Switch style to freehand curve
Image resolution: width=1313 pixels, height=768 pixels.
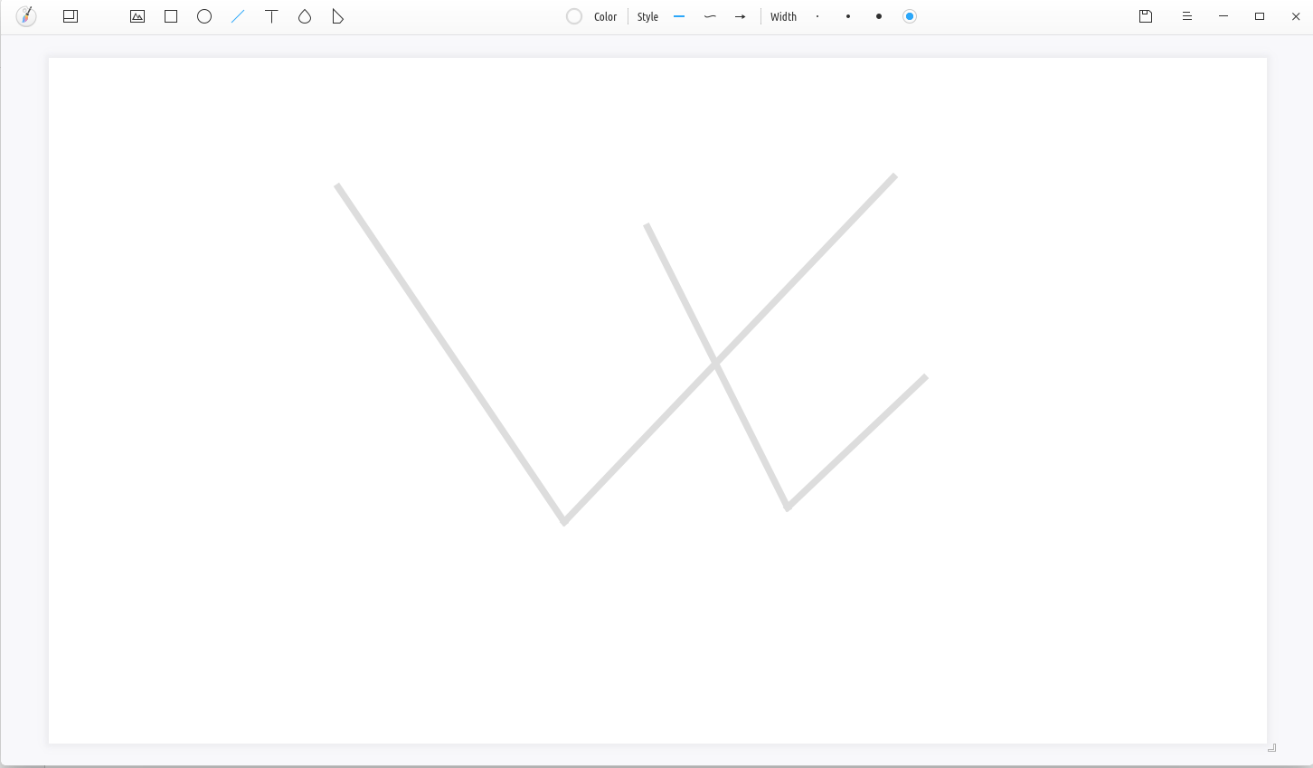point(710,16)
